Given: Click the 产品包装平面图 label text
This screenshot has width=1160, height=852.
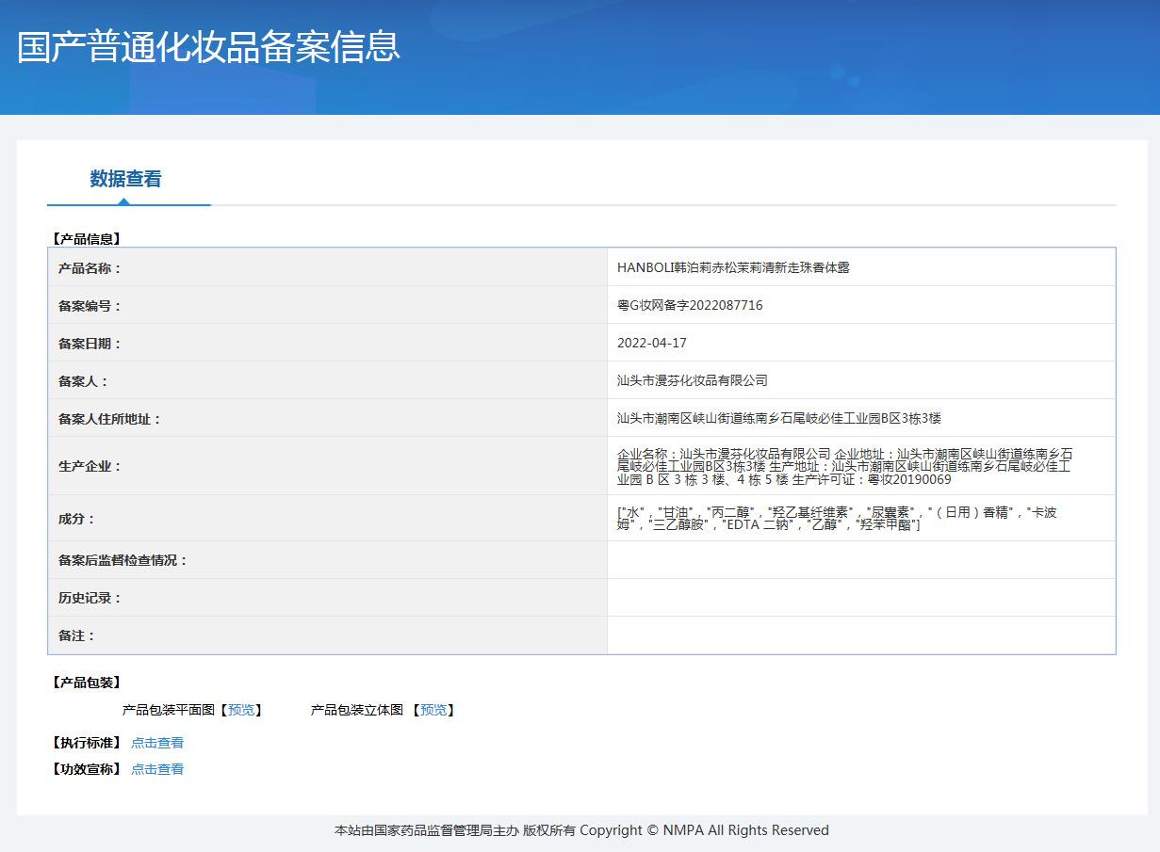Looking at the screenshot, I should point(169,710).
